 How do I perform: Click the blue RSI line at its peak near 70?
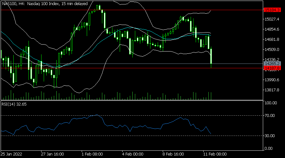click(x=97, y=115)
